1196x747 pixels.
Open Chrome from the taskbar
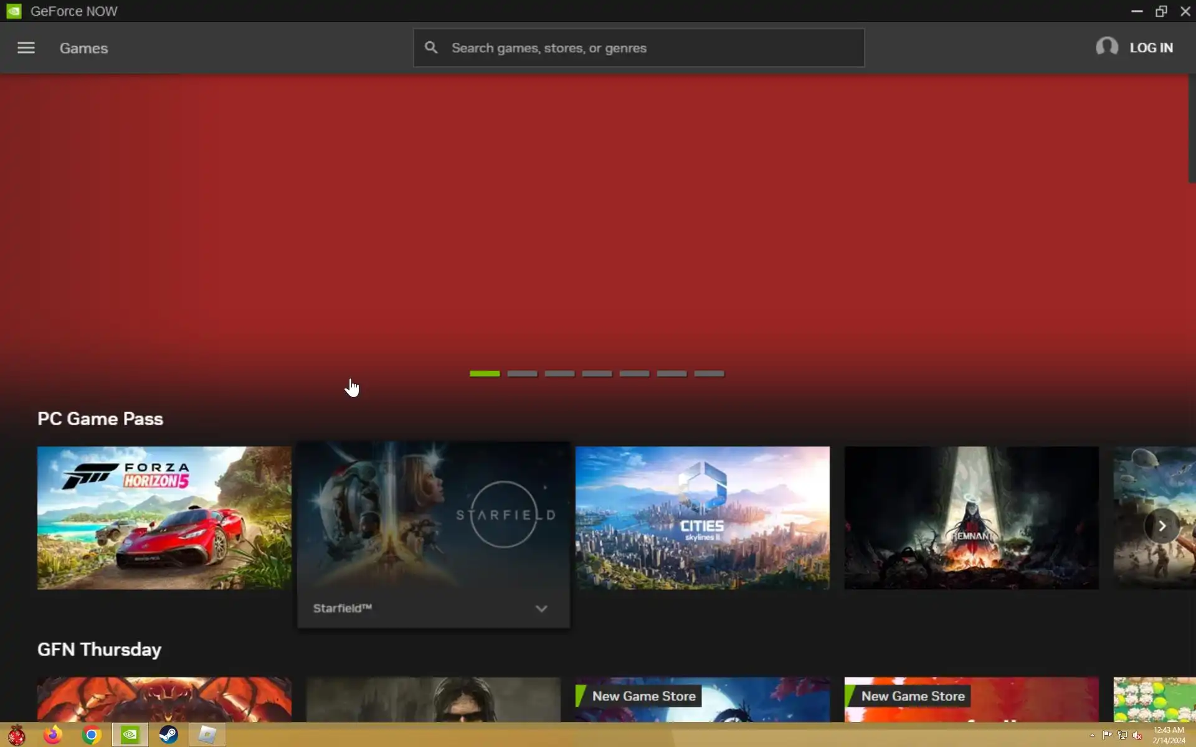coord(92,735)
